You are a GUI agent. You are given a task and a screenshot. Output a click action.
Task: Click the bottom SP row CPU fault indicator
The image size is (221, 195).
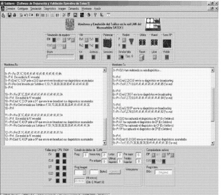[57, 181]
